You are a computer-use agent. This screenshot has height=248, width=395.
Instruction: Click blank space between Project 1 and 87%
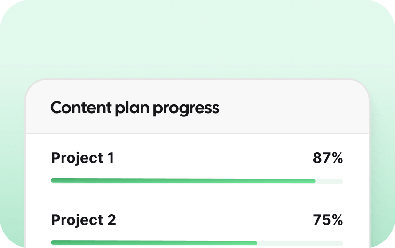[212, 158]
